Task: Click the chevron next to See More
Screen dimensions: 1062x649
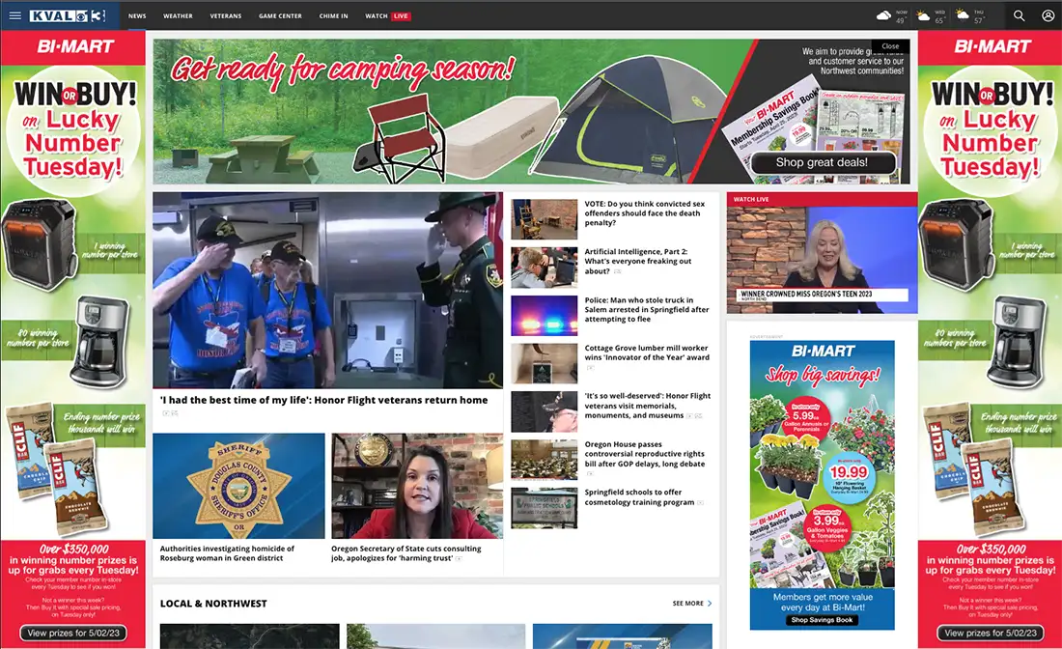Action: (710, 603)
